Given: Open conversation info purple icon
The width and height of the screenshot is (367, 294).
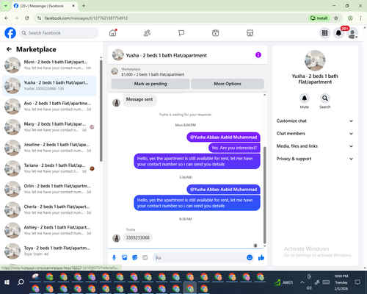Looking at the screenshot, I should [x=258, y=55].
